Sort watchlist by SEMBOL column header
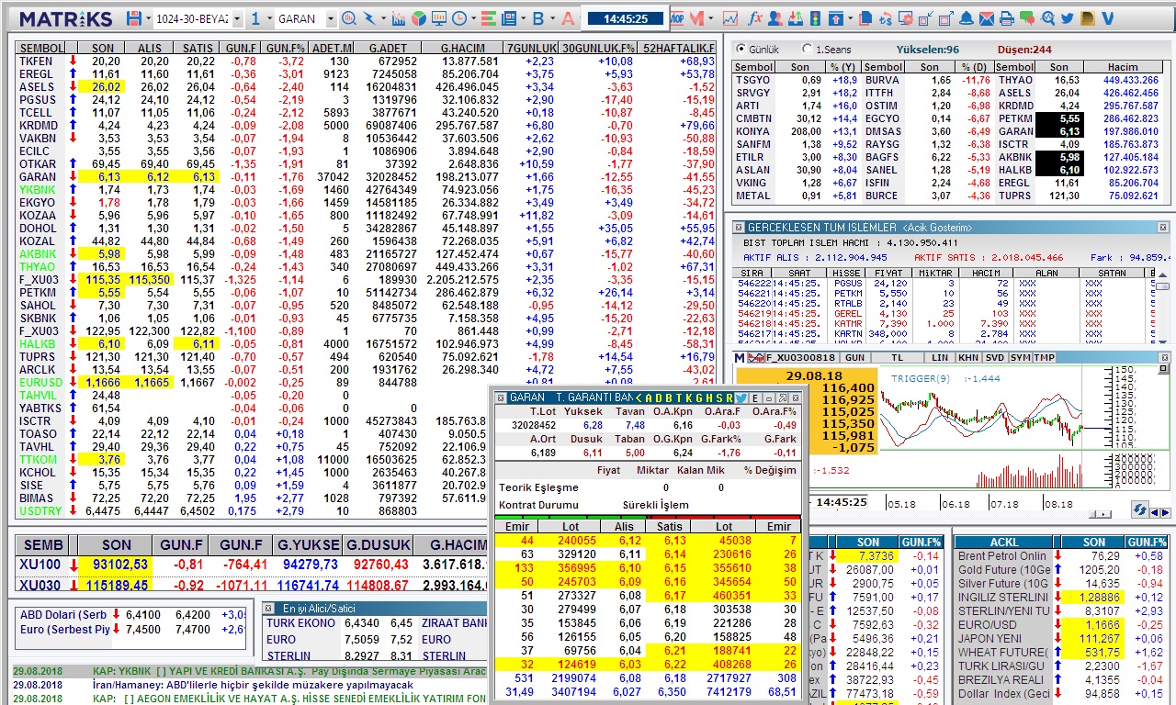 click(41, 48)
